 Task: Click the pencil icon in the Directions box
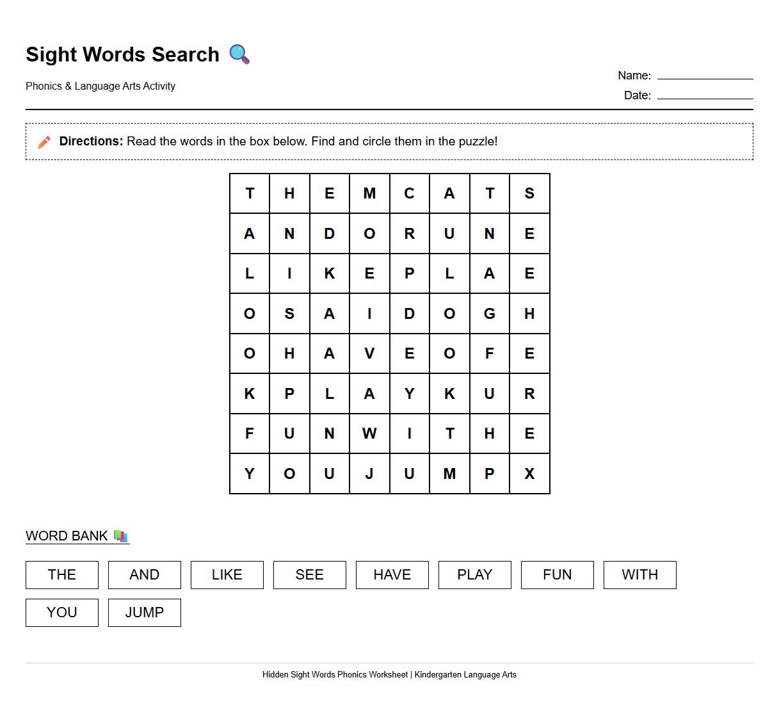point(44,142)
